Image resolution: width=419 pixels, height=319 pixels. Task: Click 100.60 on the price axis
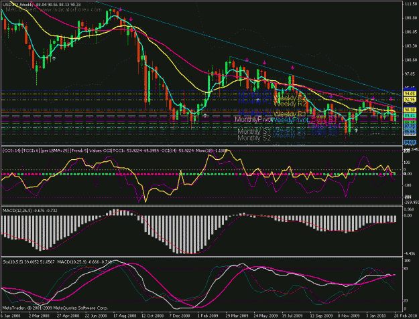click(411, 60)
